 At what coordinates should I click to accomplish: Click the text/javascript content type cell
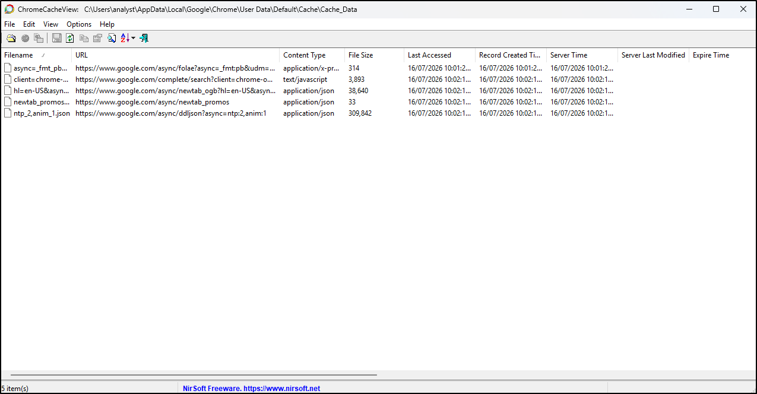coord(305,80)
